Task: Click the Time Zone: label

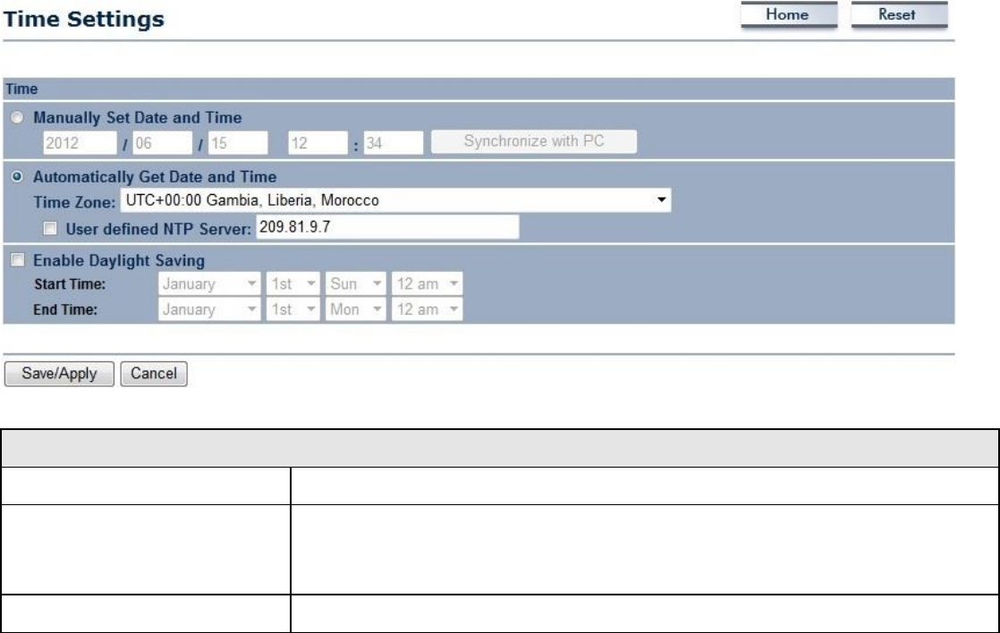Action: pos(74,203)
